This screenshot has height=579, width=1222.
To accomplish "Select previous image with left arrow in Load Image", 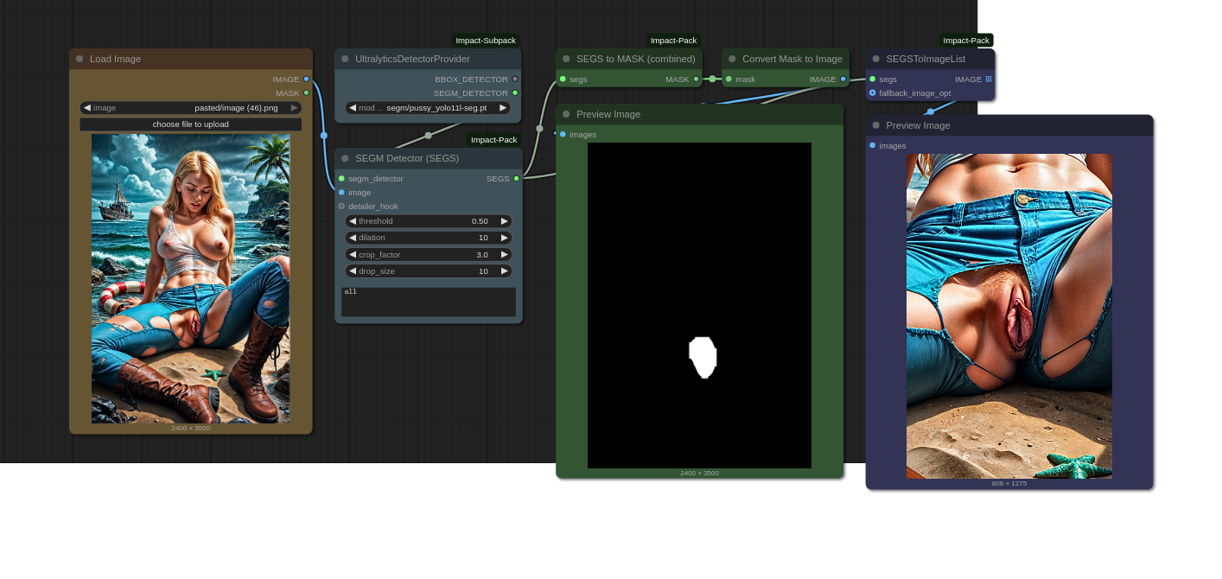I will click(x=87, y=108).
